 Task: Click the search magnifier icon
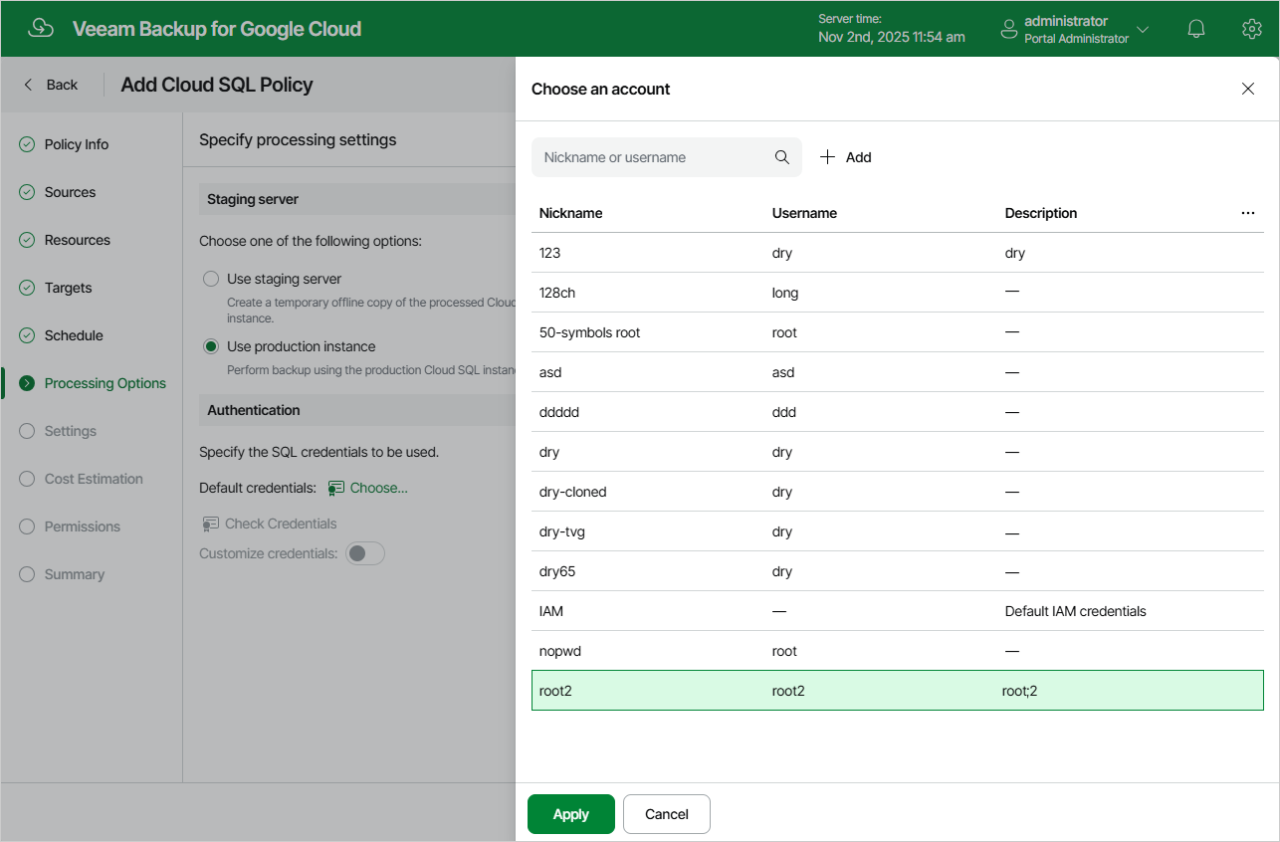coord(782,157)
